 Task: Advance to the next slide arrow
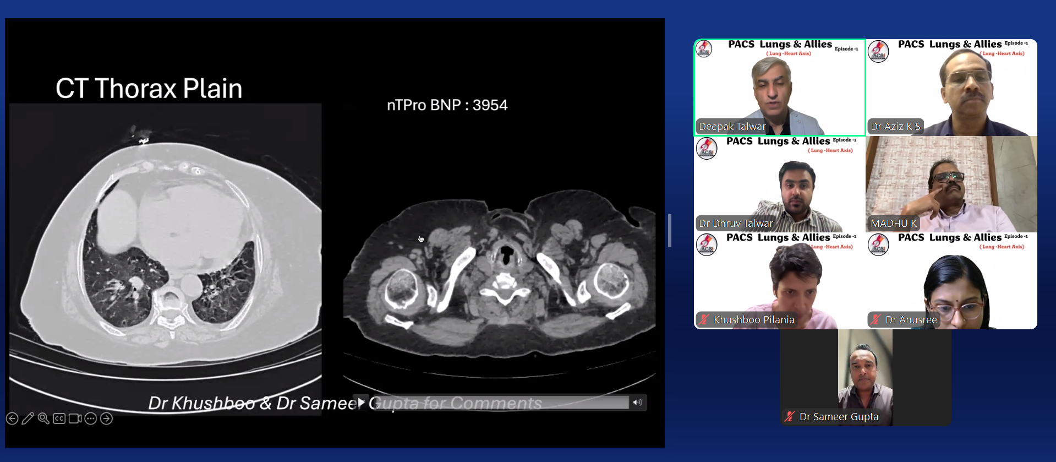pyautogui.click(x=107, y=419)
